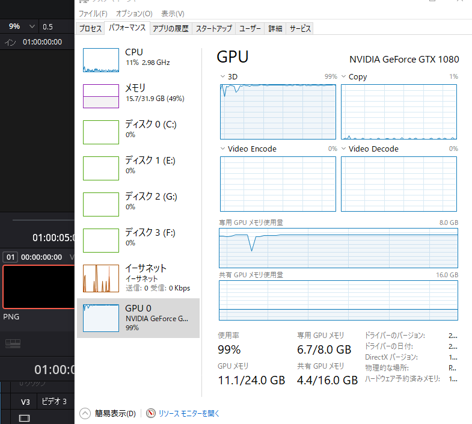This screenshot has width=472, height=424.
Task: Select the ディスク 1 (E:) sidebar entry
Action: click(x=150, y=165)
